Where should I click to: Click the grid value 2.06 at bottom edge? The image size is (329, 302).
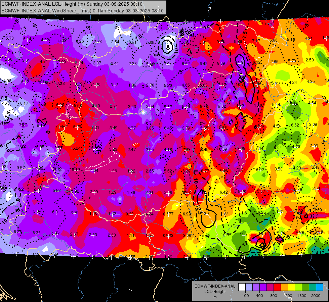pos(149,257)
